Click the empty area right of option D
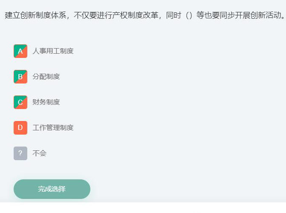 [x=179, y=128]
